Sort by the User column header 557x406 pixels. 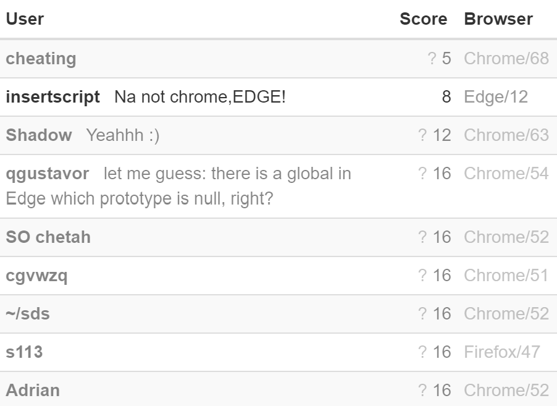25,19
